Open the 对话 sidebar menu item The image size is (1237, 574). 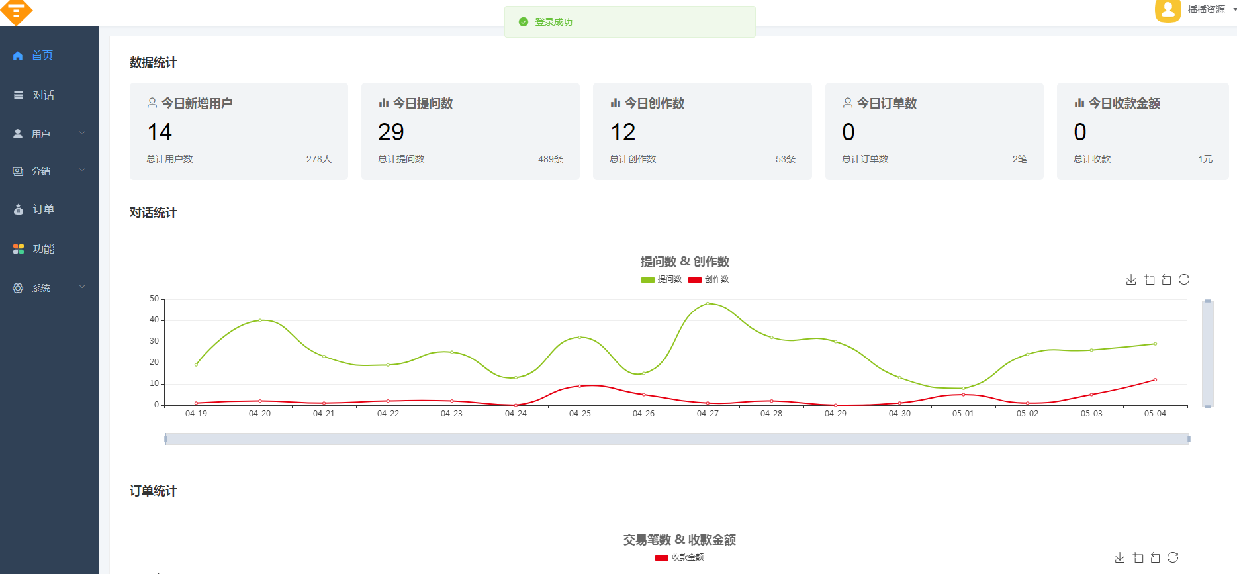tap(50, 95)
